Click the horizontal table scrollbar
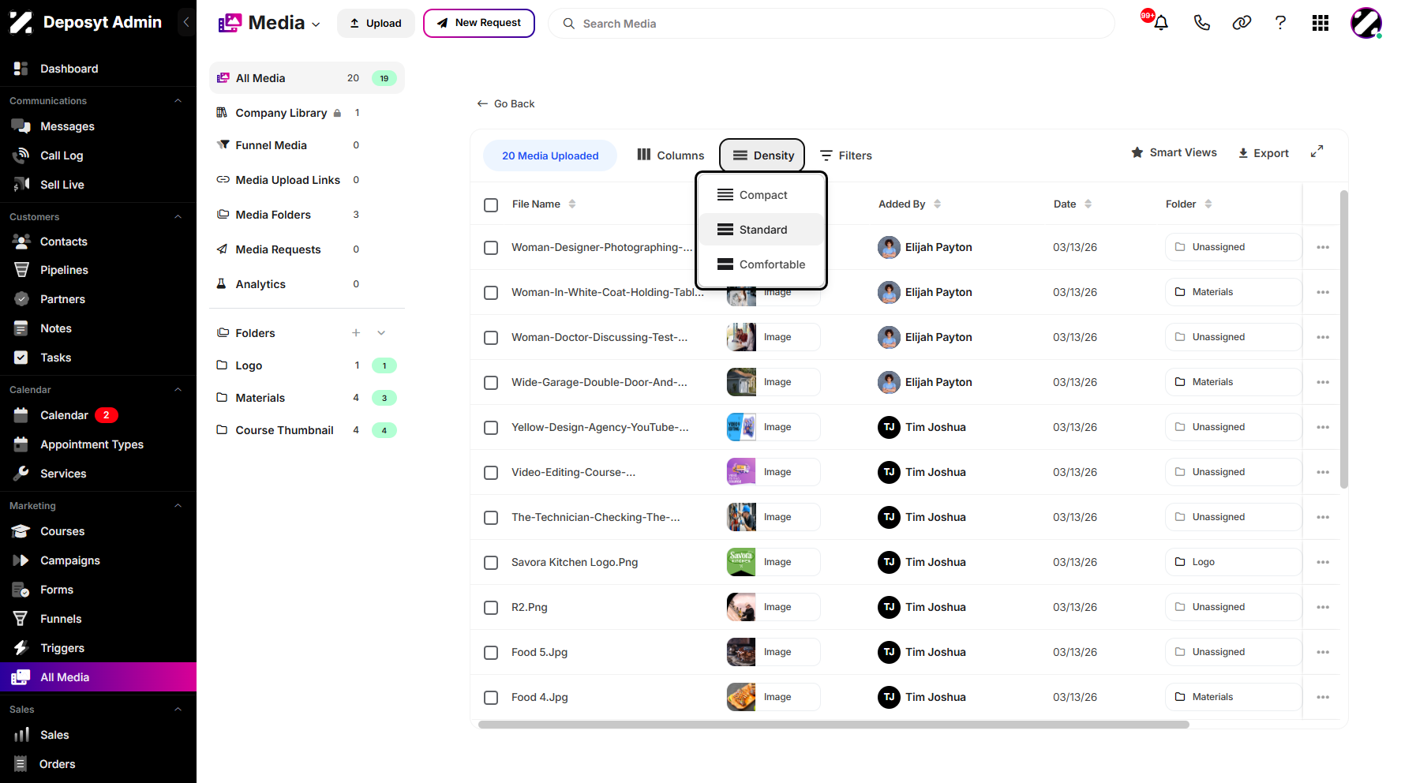The image size is (1401, 783). 833,725
